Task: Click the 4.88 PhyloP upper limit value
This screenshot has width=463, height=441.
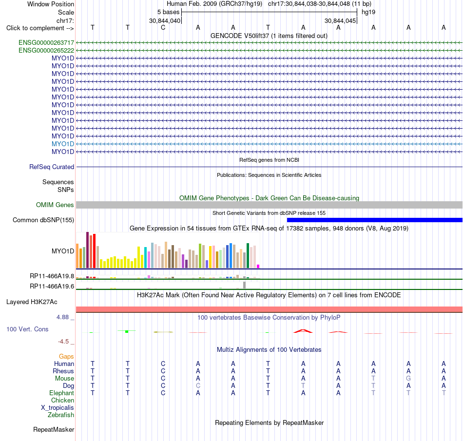Action: pos(62,317)
